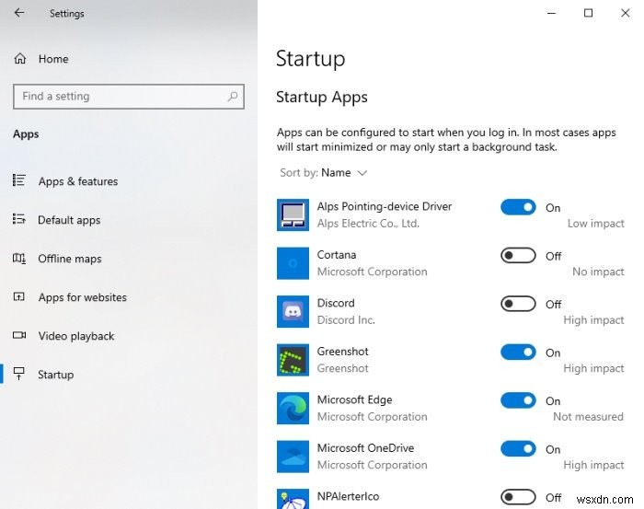644x509 pixels.
Task: Open Default apps settings page
Action: [x=69, y=220]
